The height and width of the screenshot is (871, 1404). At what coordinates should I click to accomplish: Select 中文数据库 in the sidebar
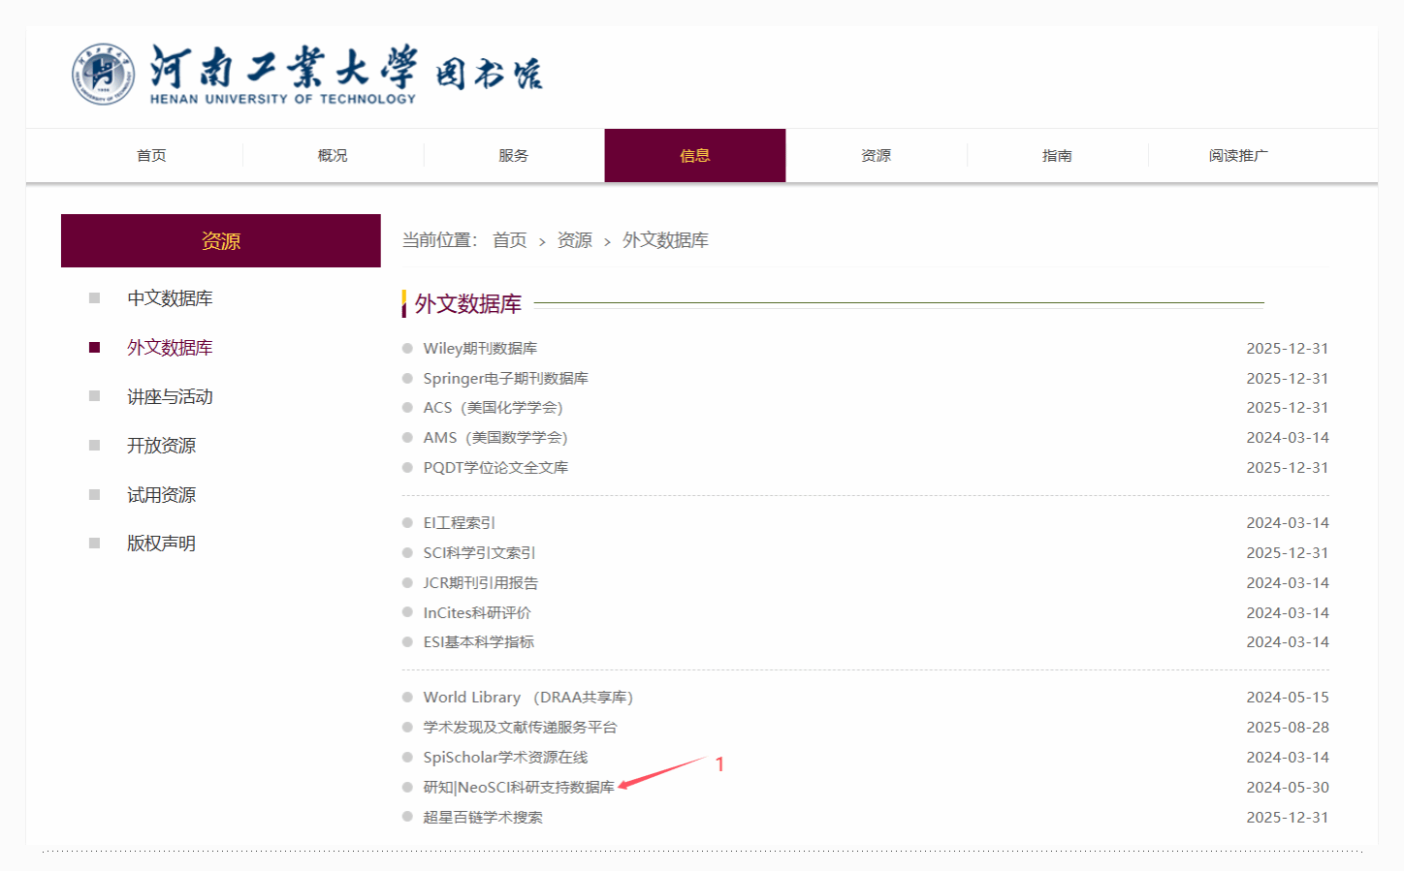[170, 298]
